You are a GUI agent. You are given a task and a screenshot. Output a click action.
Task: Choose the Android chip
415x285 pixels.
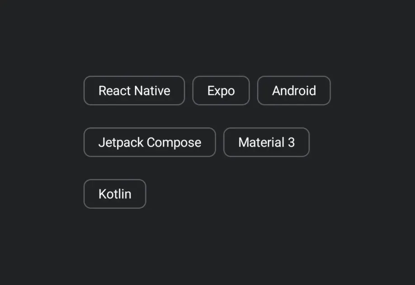(294, 91)
